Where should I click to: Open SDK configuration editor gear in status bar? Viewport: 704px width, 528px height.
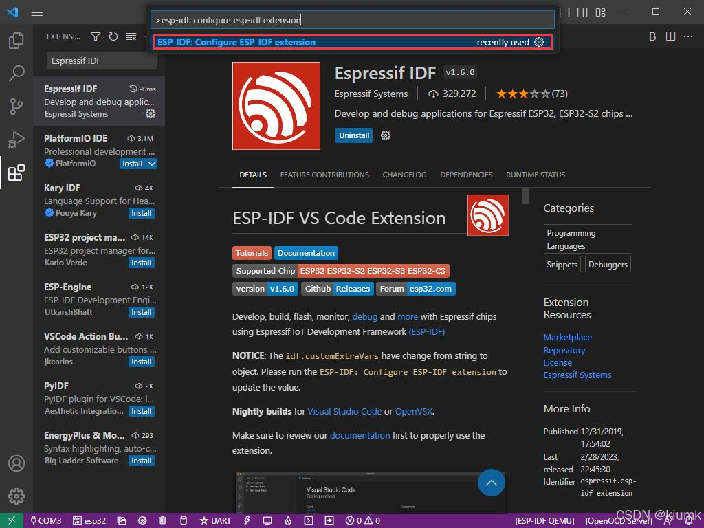point(142,521)
